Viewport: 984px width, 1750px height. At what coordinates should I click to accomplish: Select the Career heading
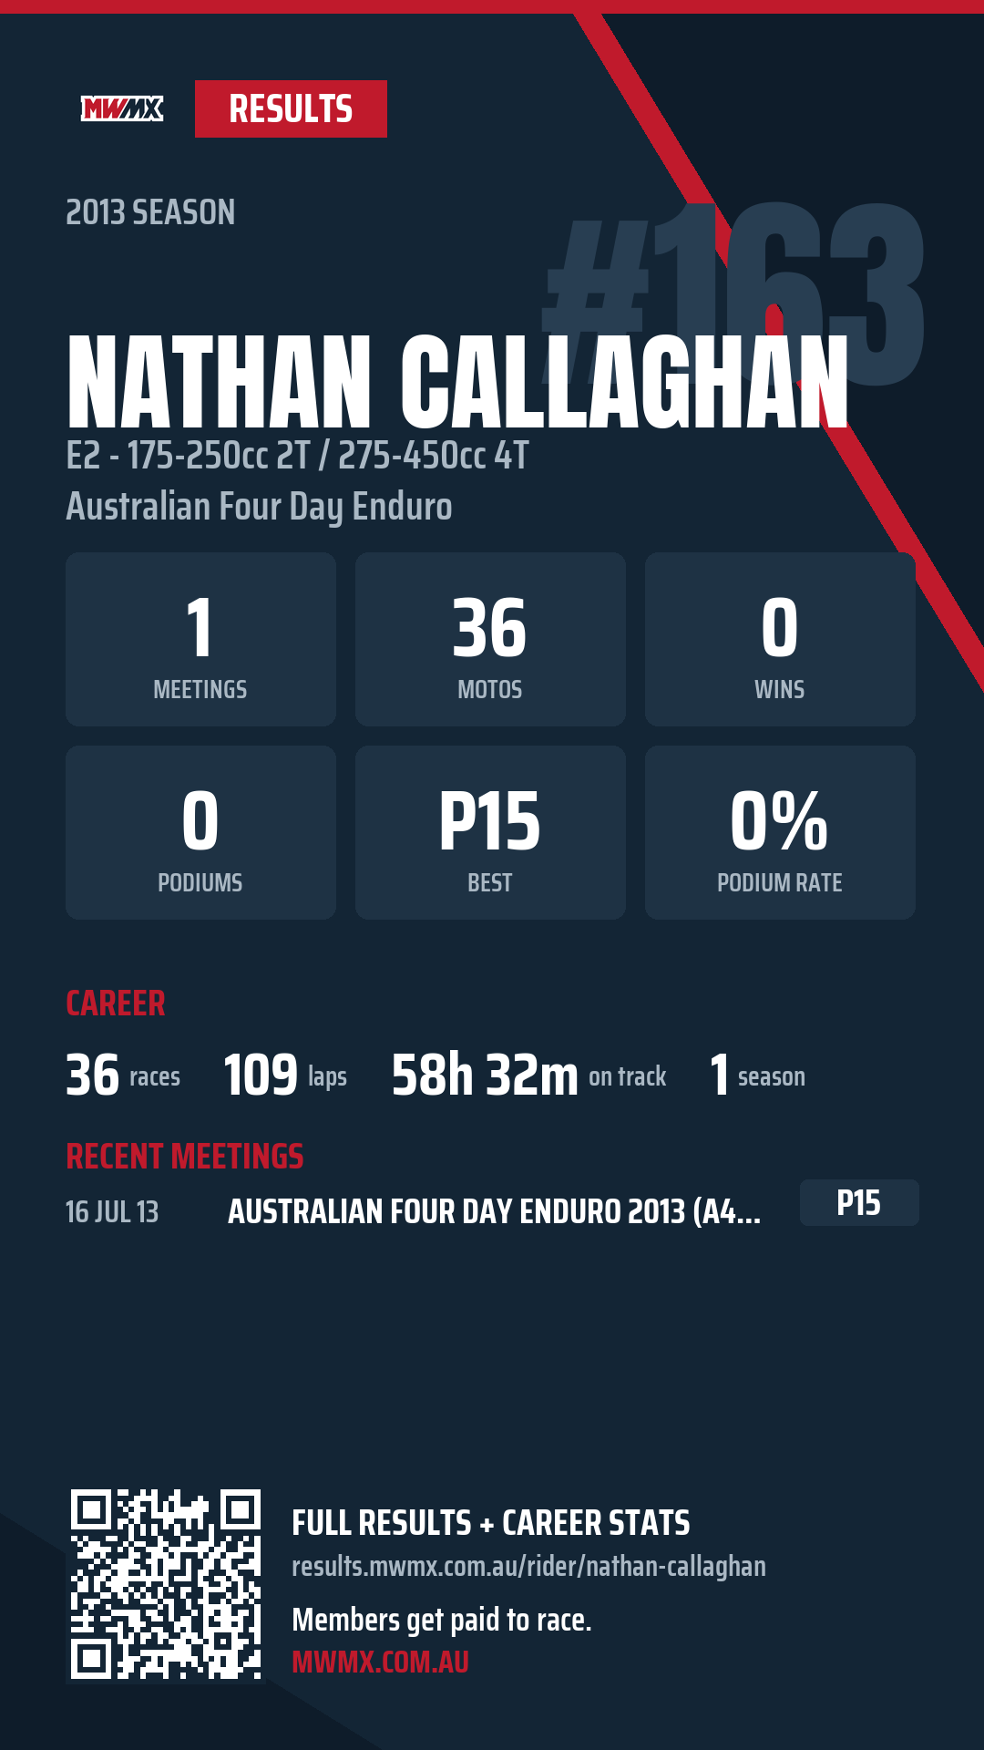click(116, 1004)
